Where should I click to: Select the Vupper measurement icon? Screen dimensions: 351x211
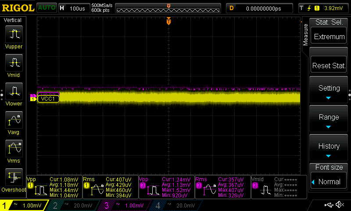click(x=14, y=34)
